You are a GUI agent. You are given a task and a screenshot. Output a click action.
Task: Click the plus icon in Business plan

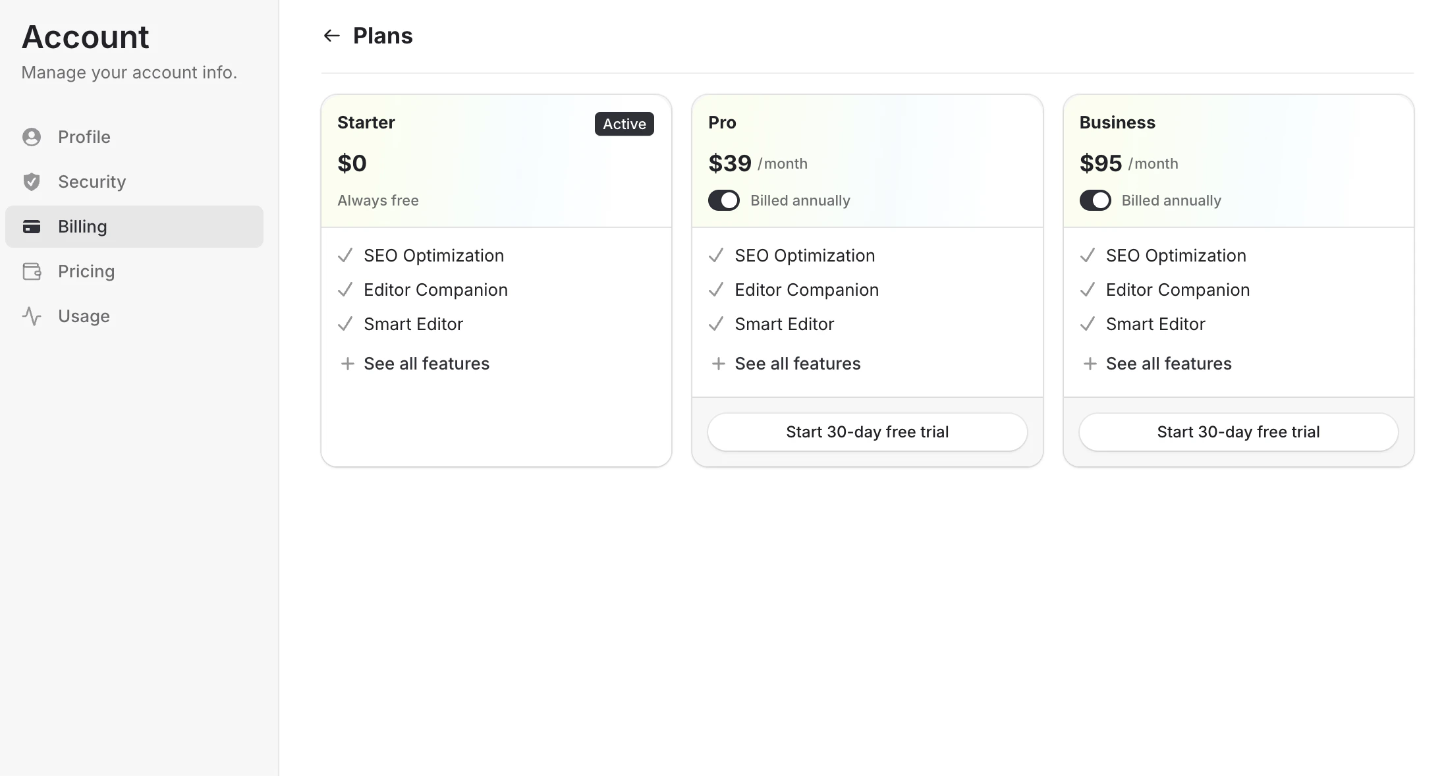1090,364
